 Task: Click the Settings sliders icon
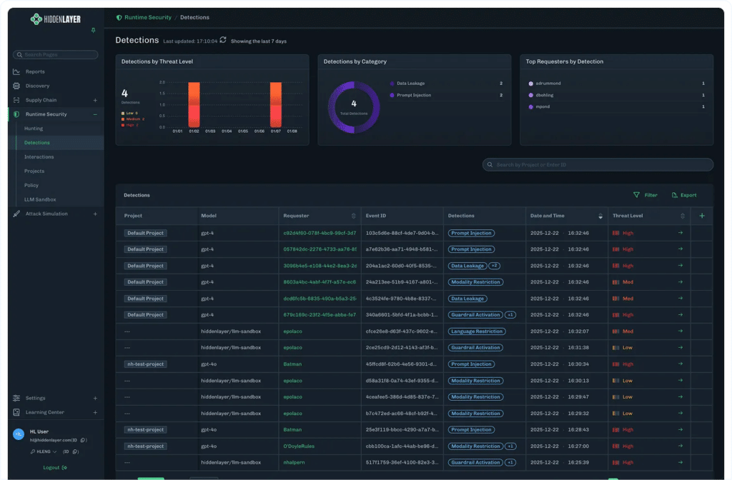pyautogui.click(x=17, y=398)
